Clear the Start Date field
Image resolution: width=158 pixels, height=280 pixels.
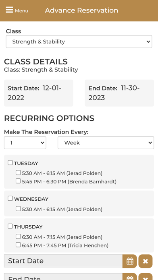pos(146,261)
